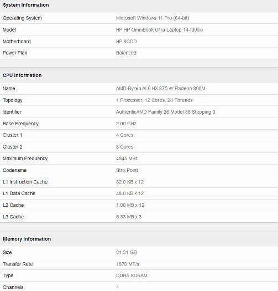Select the 1870 MT/s transfer rate value
Image resolution: width=278 pixels, height=291 pixels.
(x=128, y=264)
